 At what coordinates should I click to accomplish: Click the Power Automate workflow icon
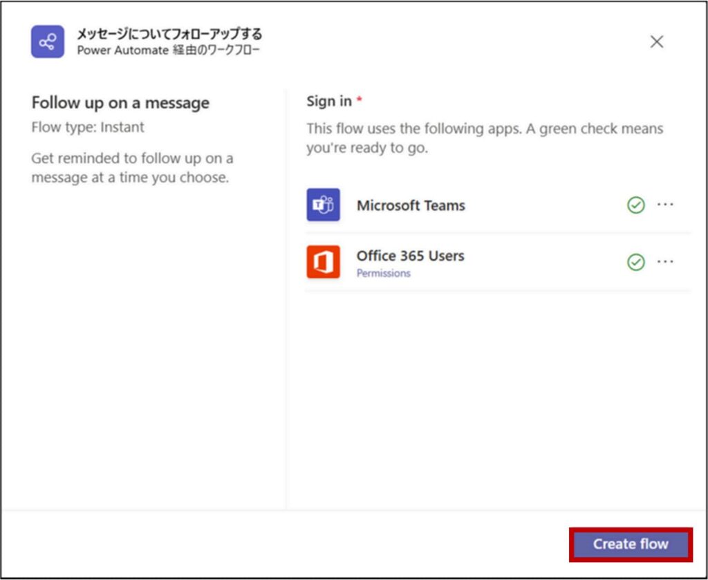[x=48, y=41]
